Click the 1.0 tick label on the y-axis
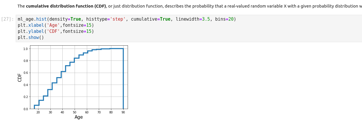Viewport: 362px width, 123px height. click(x=26, y=49)
